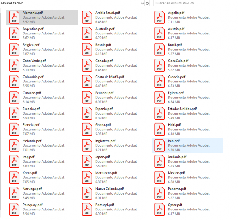The image size is (238, 220).
Task: Select the Ghana.pdf PDF icon
Action: tap(87, 129)
